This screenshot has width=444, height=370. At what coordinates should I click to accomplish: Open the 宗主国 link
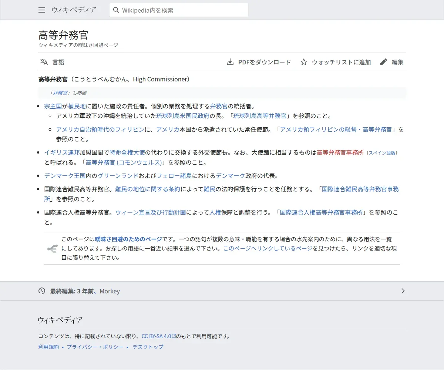pyautogui.click(x=53, y=106)
